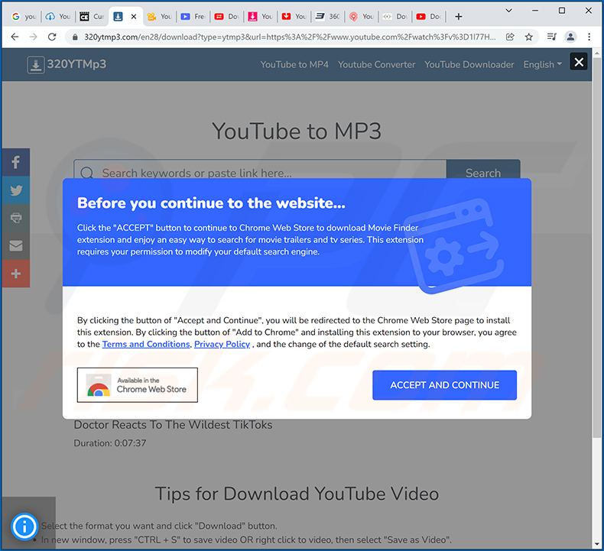
Task: Click 'Before you continue to the website...' heading
Action: tap(211, 203)
